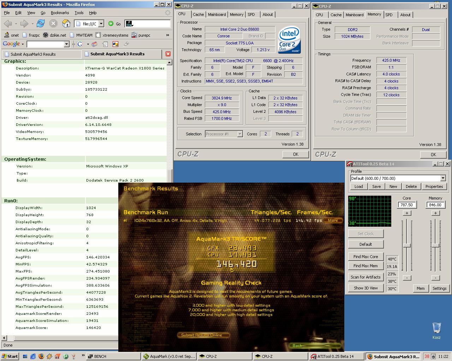Click the Winamp quick launch icon
The height and width of the screenshot is (361, 452).
(x=49, y=356)
